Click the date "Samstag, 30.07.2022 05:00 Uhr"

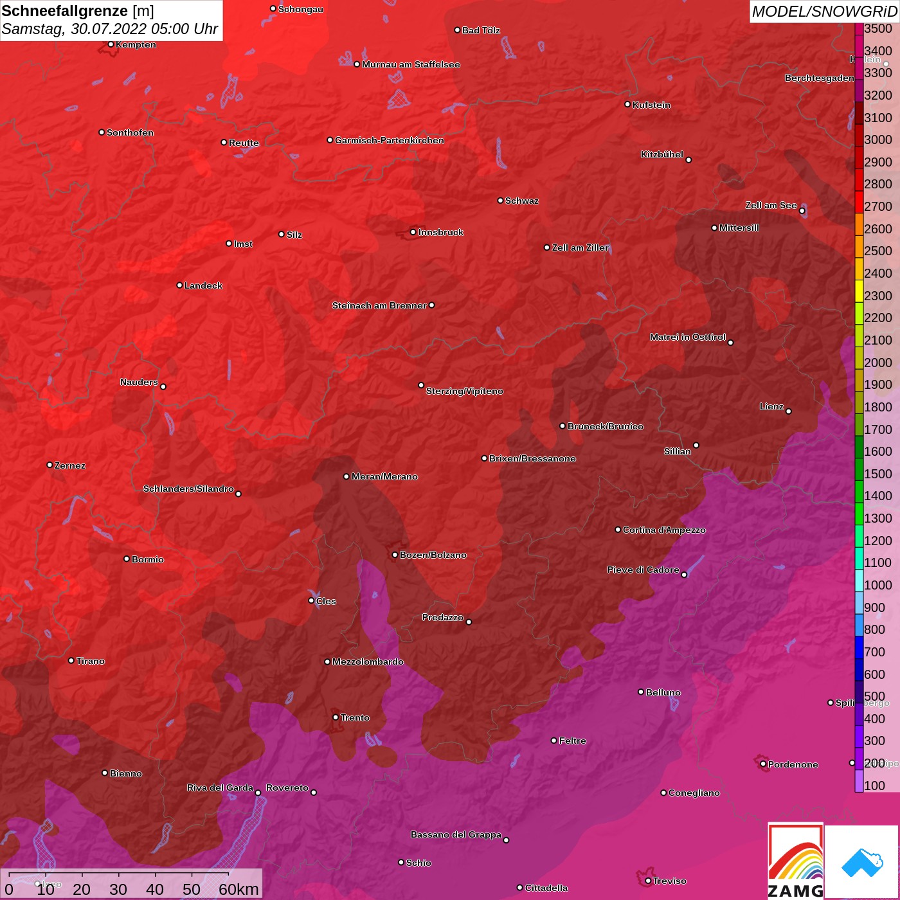(x=110, y=29)
